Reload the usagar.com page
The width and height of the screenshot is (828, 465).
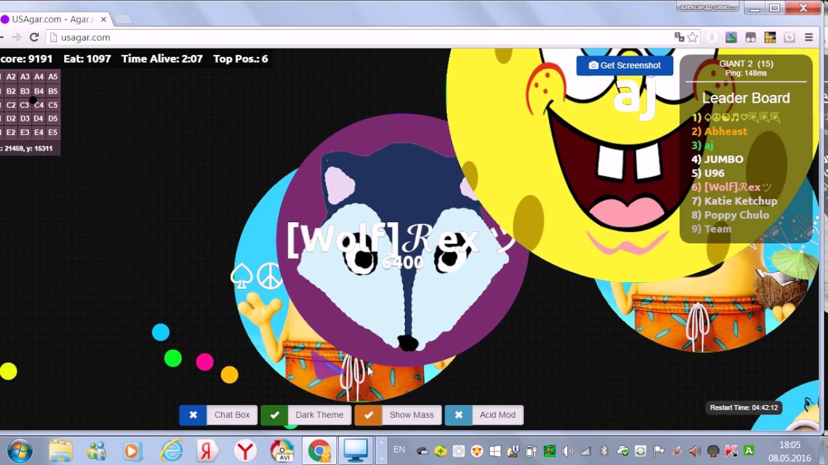point(34,37)
